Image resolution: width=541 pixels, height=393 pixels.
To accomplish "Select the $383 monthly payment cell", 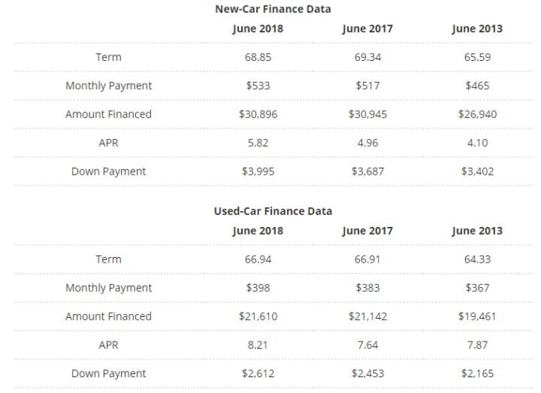I will tap(368, 288).
